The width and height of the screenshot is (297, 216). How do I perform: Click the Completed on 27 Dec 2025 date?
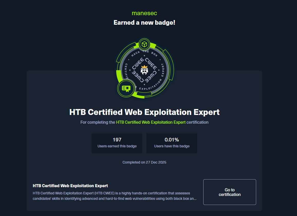tap(144, 163)
